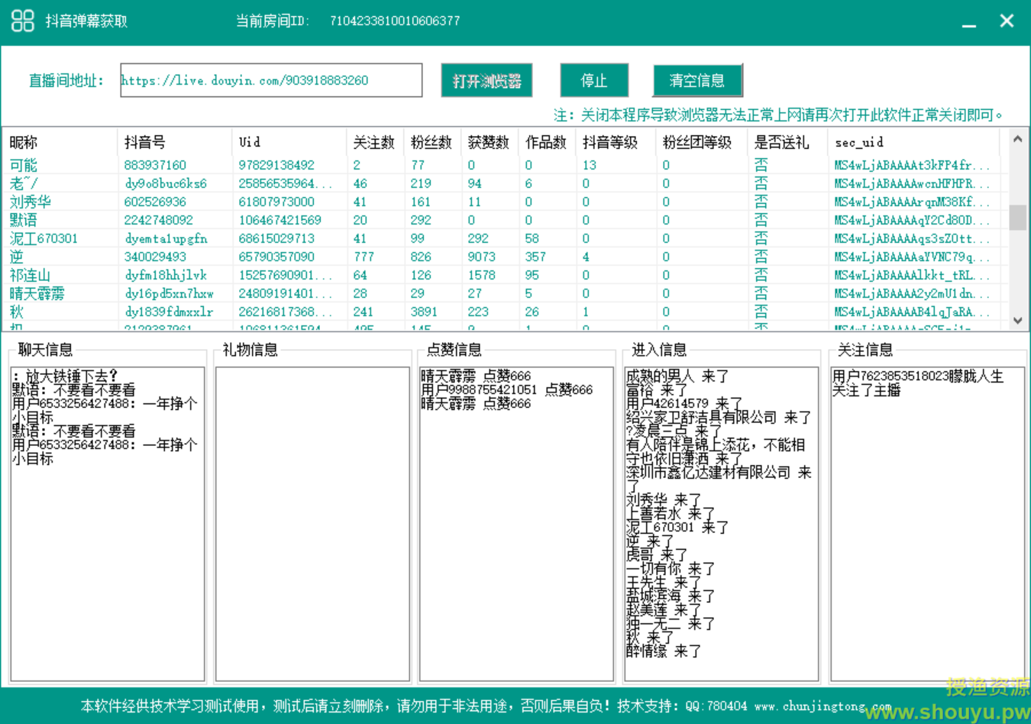Click the 获赞数 column header

click(490, 142)
